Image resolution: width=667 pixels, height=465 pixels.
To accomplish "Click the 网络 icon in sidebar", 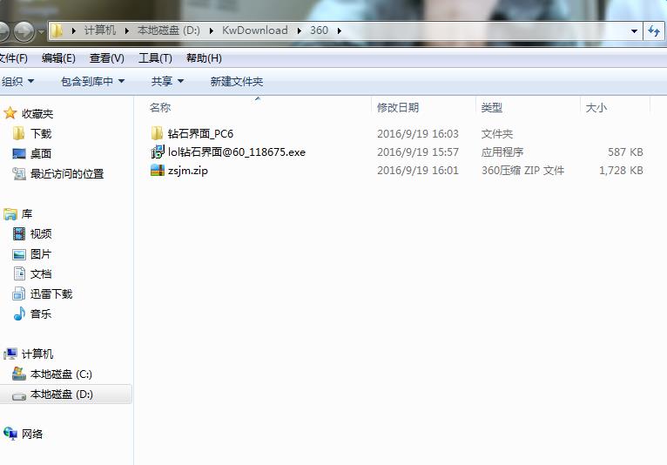I will pyautogui.click(x=10, y=434).
